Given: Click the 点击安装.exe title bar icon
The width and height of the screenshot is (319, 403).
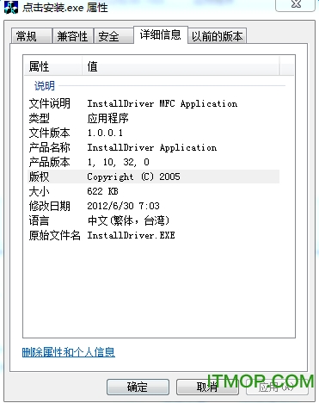Looking at the screenshot, I should (x=11, y=7).
